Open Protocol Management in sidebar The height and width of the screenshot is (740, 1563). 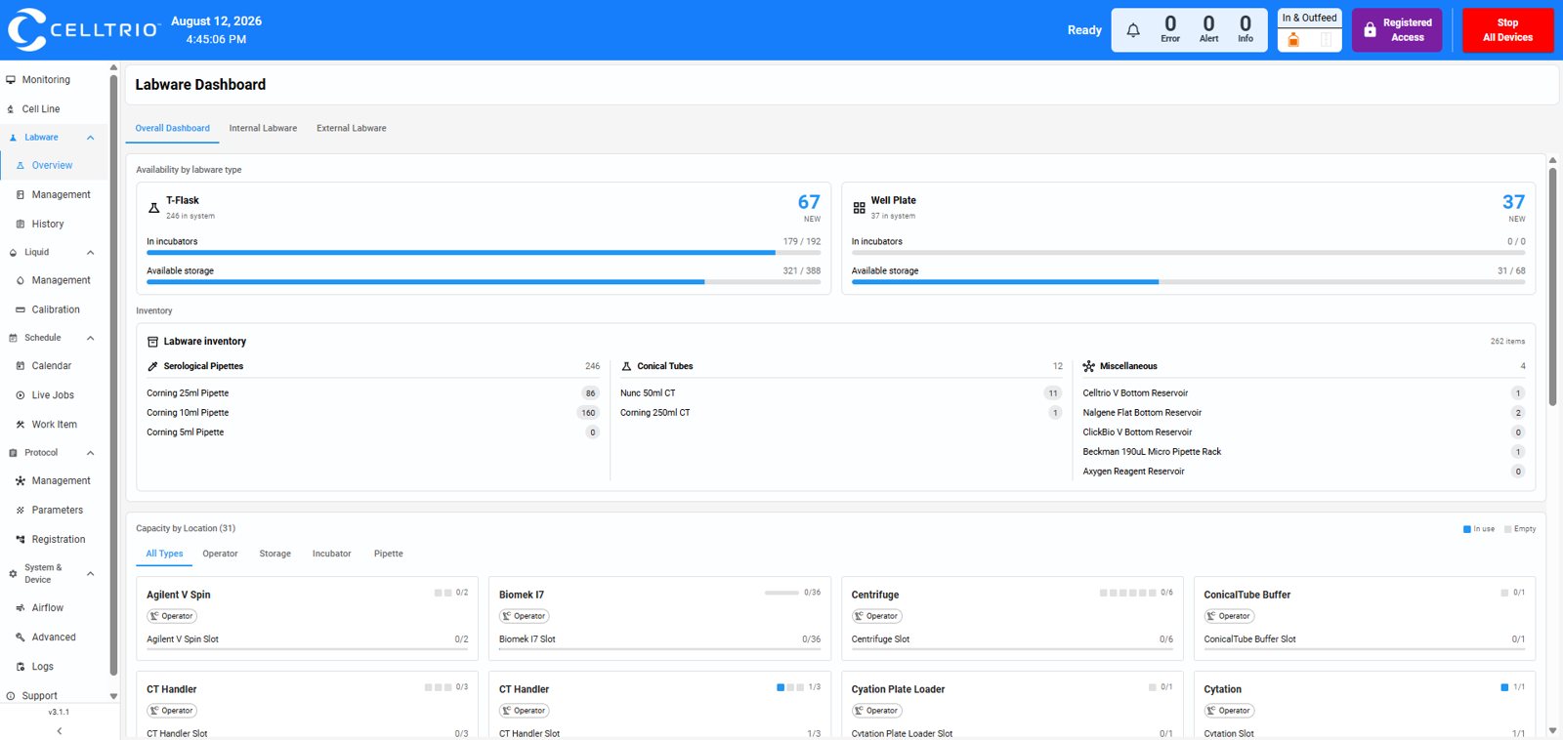(x=61, y=481)
